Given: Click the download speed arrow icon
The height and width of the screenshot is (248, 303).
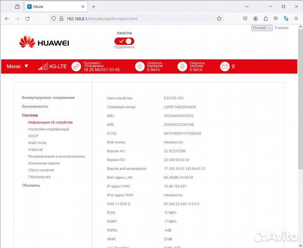Looking at the screenshot, I should 182,67.
